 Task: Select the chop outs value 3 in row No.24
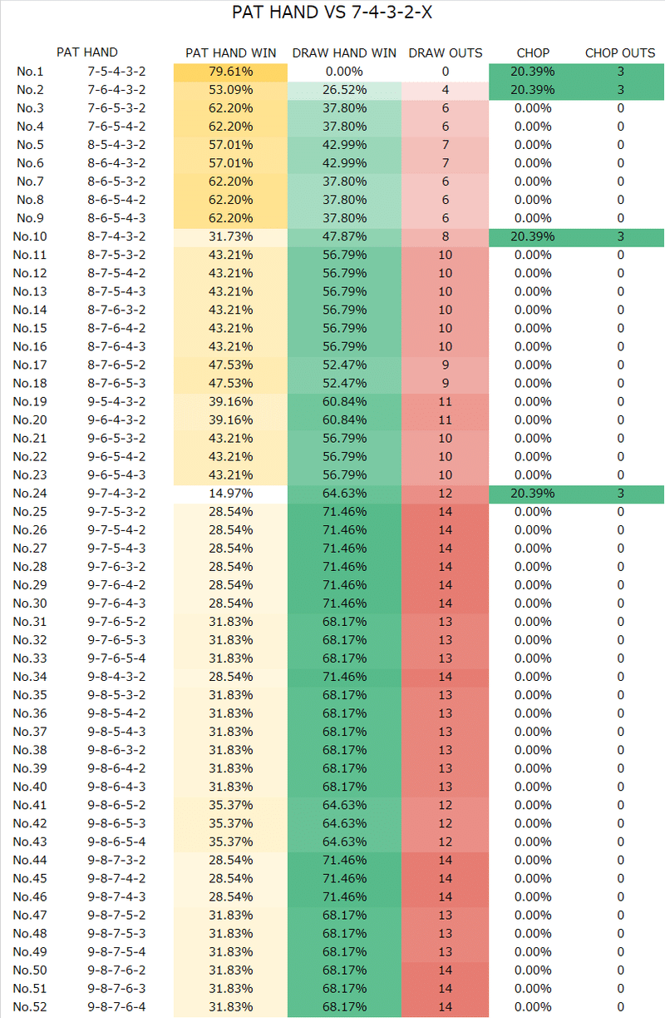coord(620,493)
